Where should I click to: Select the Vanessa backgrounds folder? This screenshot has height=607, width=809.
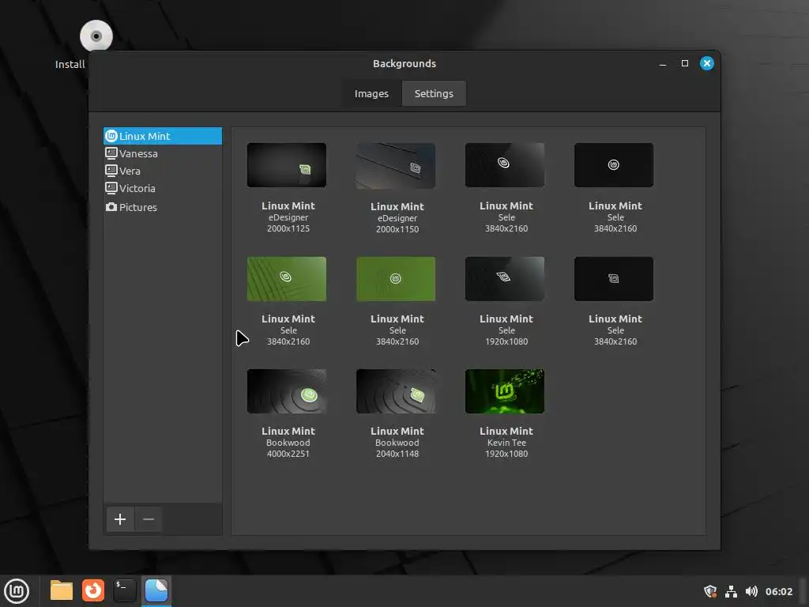[163, 153]
